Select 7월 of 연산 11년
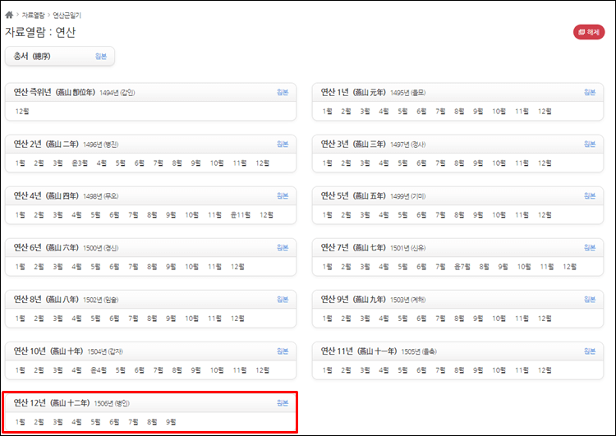616x436 pixels. coord(440,370)
